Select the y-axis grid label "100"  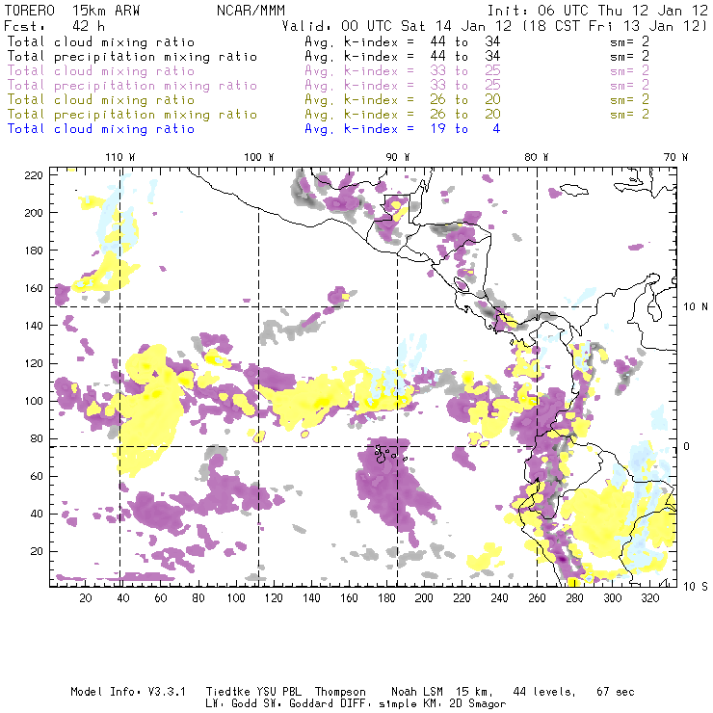[x=34, y=401]
